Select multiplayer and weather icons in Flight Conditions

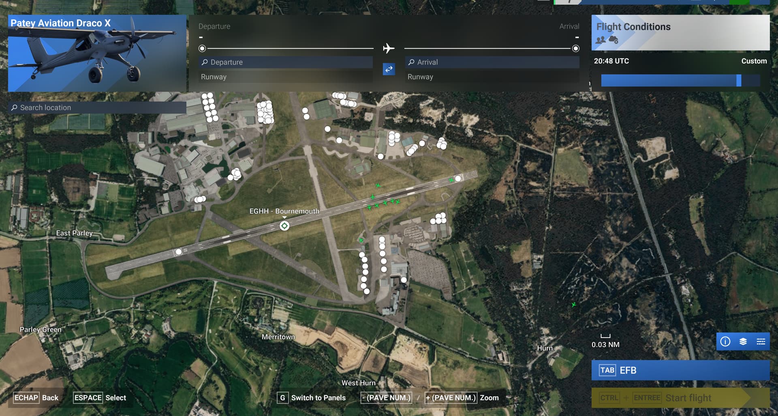[607, 40]
